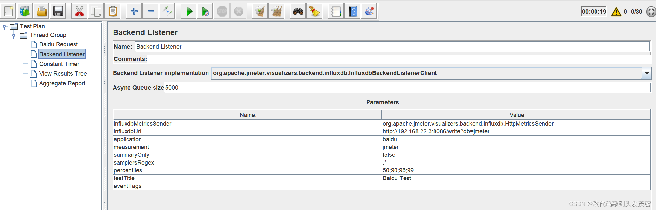Click the 50;90;95;99 value cell
Viewport: 656px width, 210px height.
coord(516,170)
